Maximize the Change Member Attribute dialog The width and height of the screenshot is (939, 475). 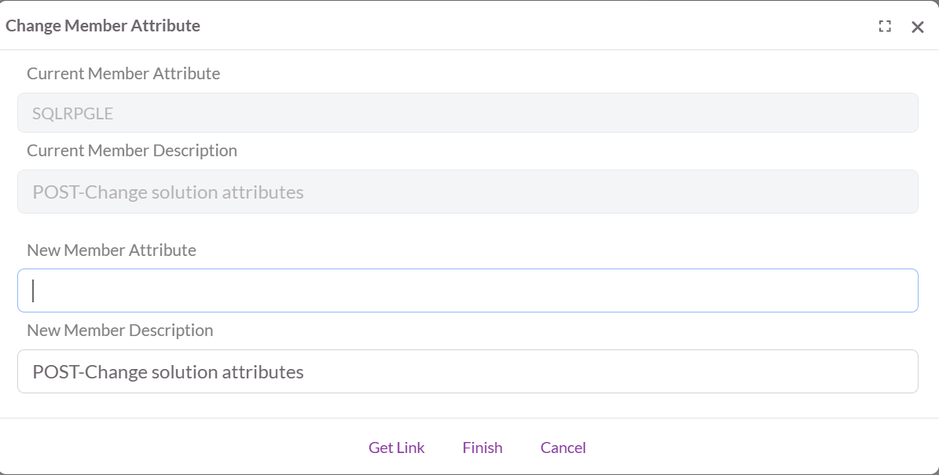(885, 26)
